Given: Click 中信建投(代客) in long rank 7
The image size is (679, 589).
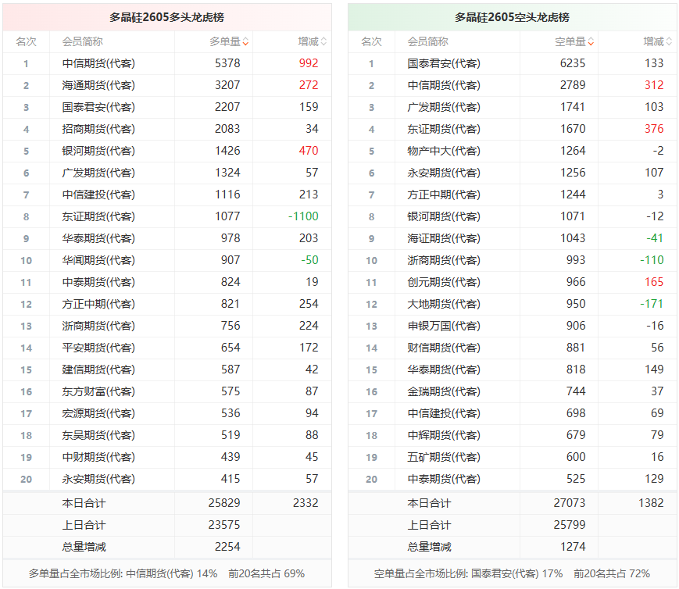Looking at the screenshot, I should [98, 195].
